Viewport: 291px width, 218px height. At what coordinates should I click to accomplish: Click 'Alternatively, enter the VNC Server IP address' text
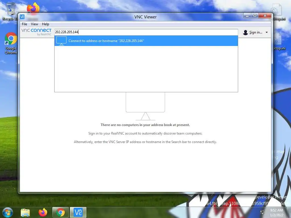[x=145, y=142]
